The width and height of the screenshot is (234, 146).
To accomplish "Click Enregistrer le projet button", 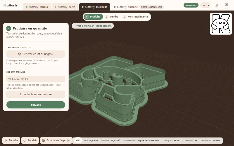I will pyautogui.click(x=56, y=140).
